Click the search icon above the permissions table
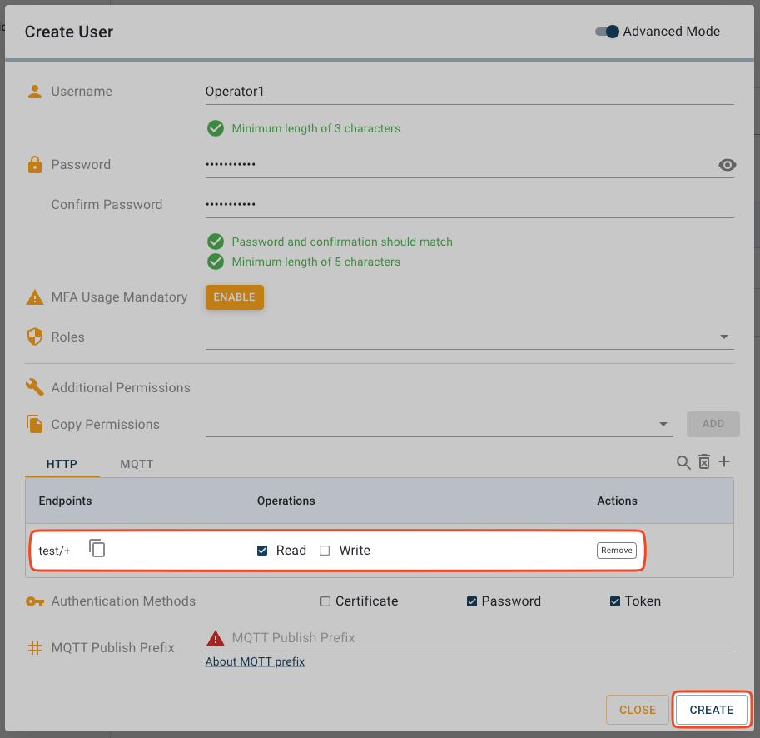 [x=683, y=463]
